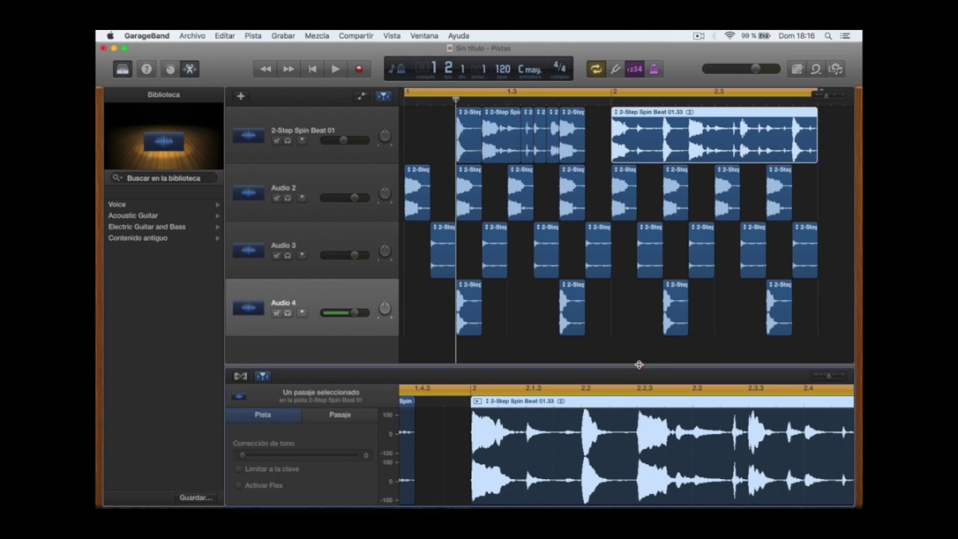Toggle Catch Playhead in the editor header
958x539 pixels.
[x=262, y=377]
